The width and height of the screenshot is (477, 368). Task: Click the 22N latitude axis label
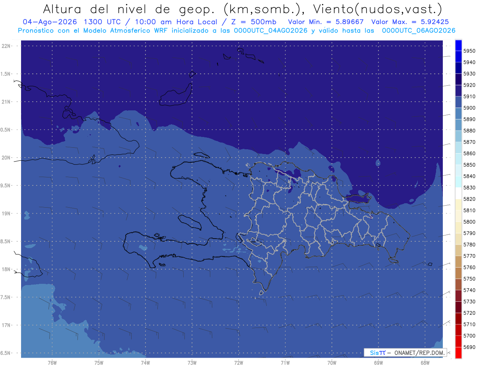tap(7, 46)
